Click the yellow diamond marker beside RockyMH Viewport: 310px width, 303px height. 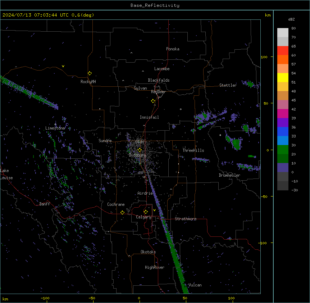click(x=90, y=73)
